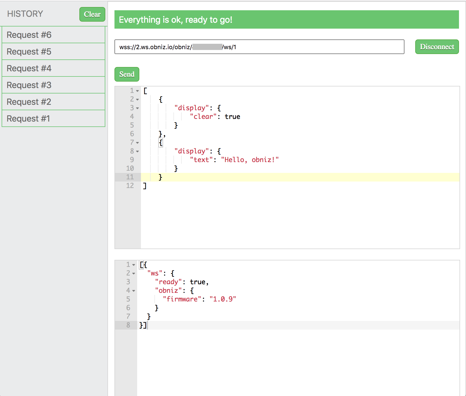Collapse the "display" text block fold on line 8

[x=138, y=151]
